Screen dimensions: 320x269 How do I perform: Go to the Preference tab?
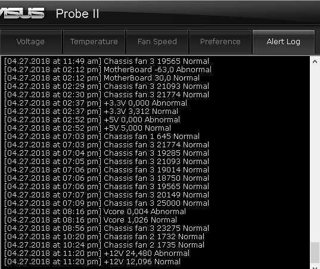[x=220, y=42]
